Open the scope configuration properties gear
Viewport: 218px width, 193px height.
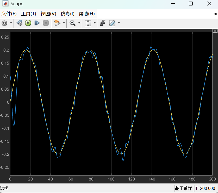point(4,23)
